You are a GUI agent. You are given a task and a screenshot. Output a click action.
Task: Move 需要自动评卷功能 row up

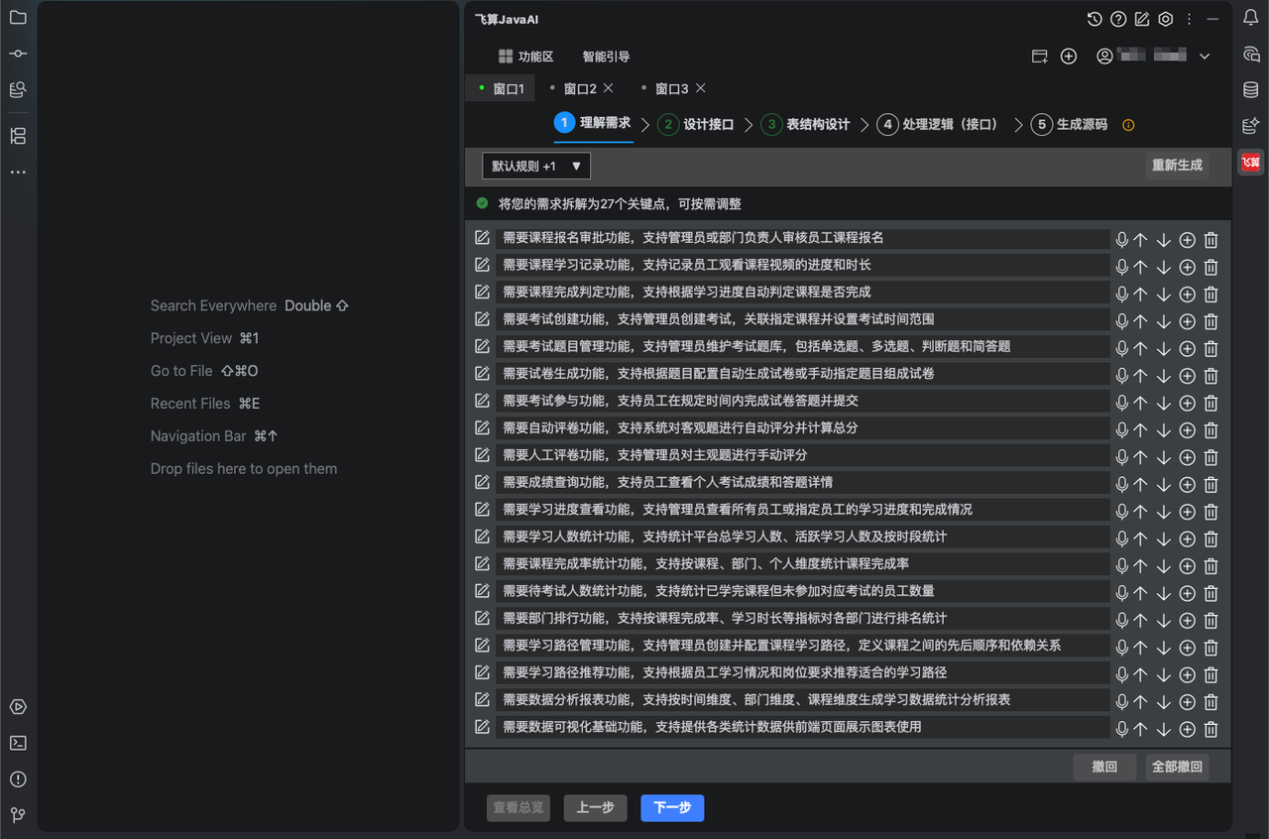point(1140,429)
